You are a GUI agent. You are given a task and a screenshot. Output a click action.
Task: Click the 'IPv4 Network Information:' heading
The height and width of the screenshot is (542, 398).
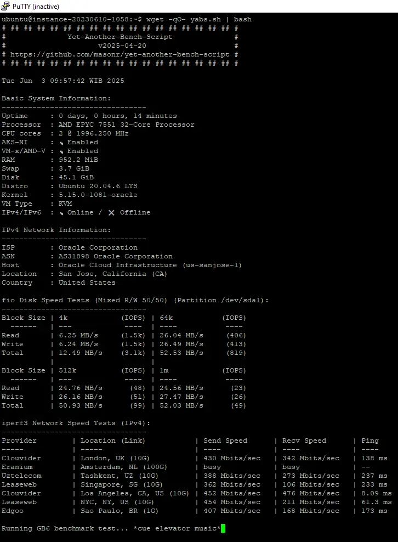pyautogui.click(x=56, y=230)
